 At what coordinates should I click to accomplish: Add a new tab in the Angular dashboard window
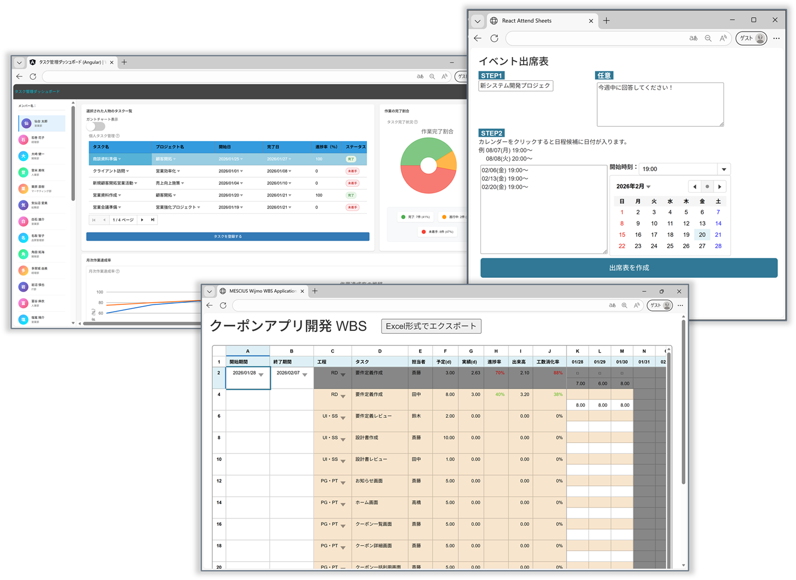tap(124, 63)
